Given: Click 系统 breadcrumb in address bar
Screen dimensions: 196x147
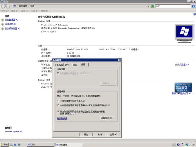Looking at the screenshot, I should 33,6.
